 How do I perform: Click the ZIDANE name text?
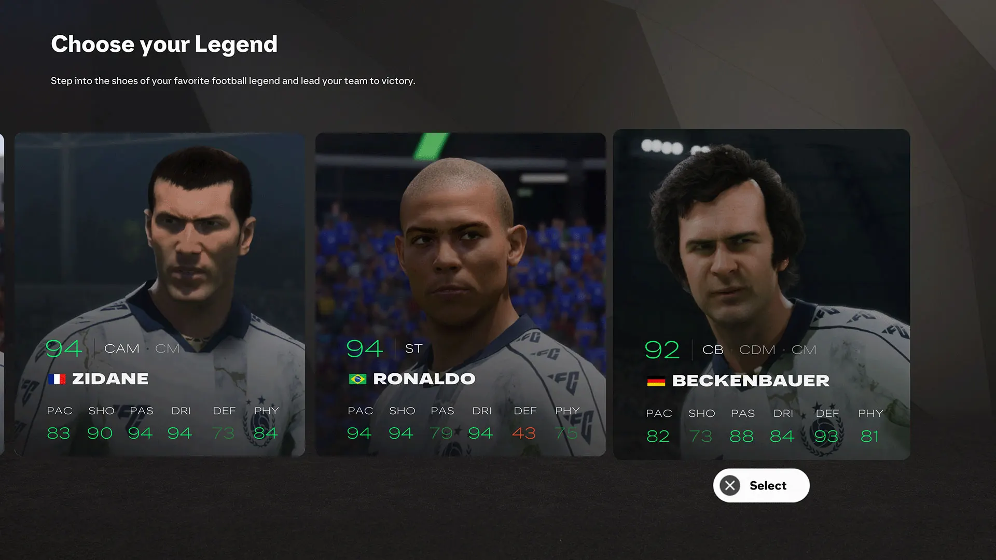110,379
